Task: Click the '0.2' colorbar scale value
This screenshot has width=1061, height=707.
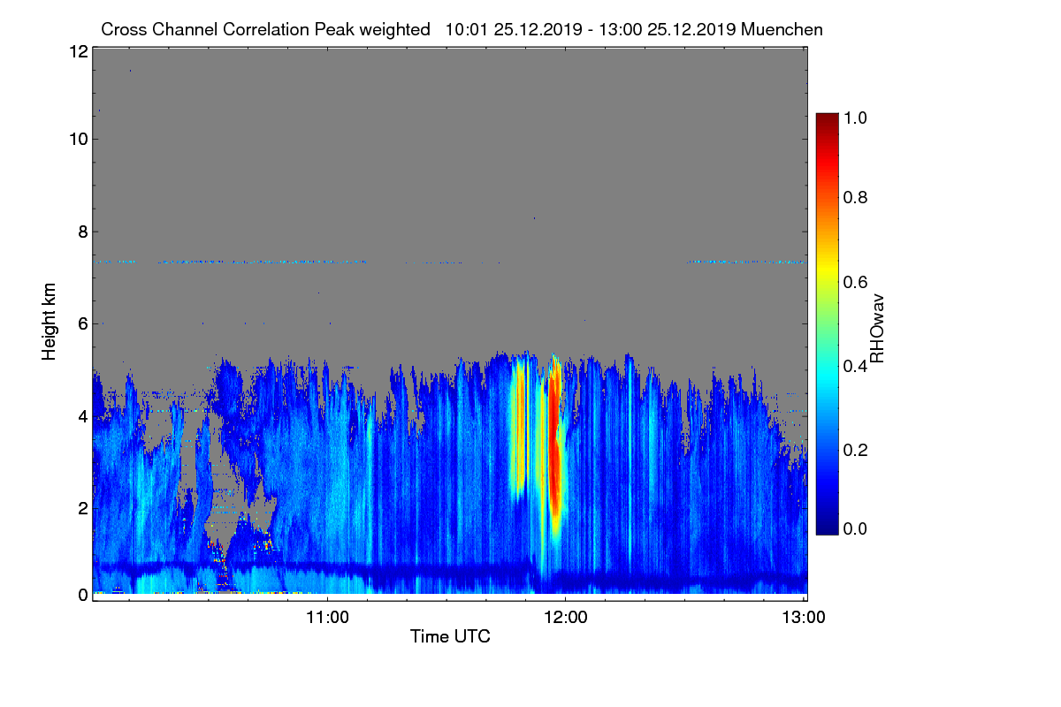Action: [x=857, y=450]
